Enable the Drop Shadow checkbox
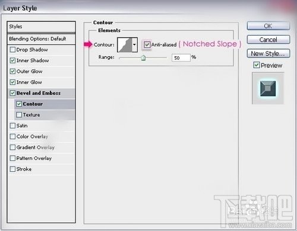 point(12,50)
